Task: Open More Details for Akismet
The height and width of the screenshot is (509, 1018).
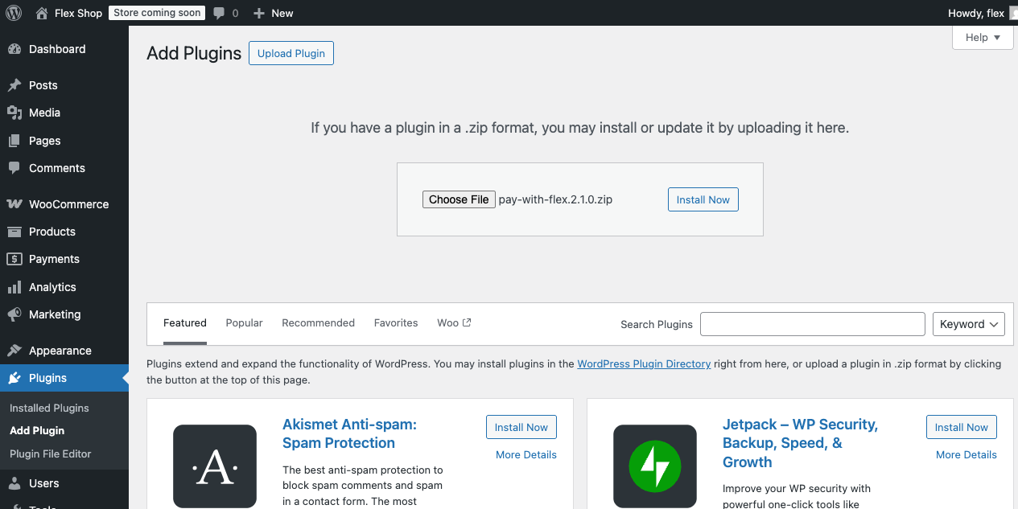Action: 526,454
